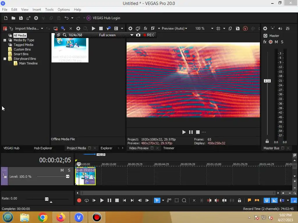Open the Import Media dropdown arrow
Screen dimensions: 298x223
click(42, 28)
